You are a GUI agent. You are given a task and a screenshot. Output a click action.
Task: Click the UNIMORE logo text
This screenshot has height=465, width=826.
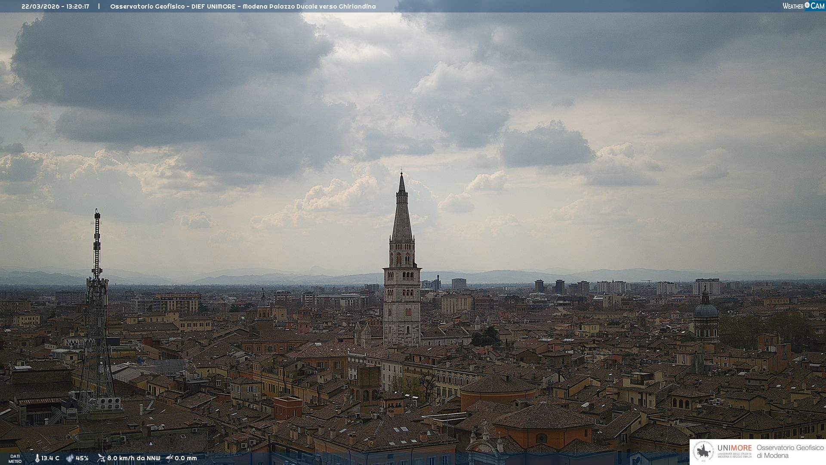click(x=734, y=448)
